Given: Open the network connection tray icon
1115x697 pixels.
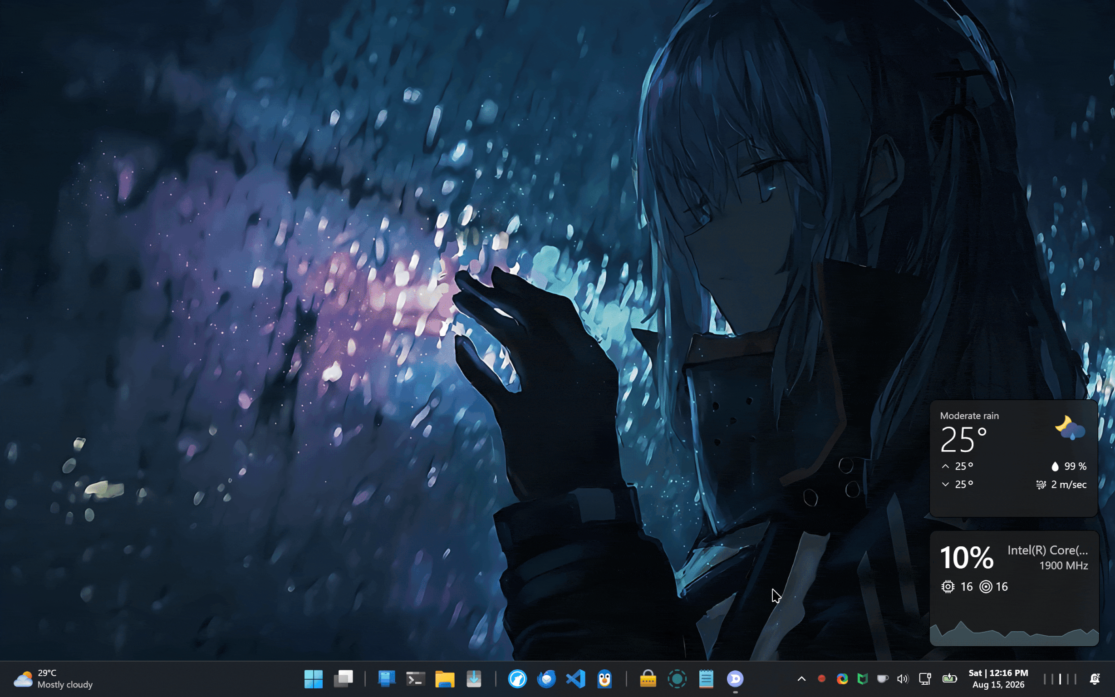Looking at the screenshot, I should tap(925, 678).
